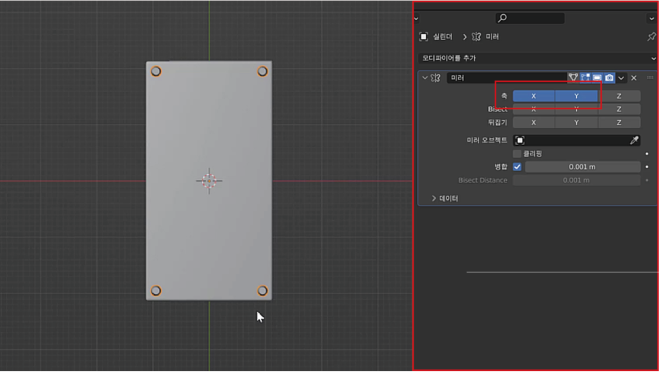The height and width of the screenshot is (372, 661).
Task: Toggle 축 Z axis button
Action: click(619, 96)
